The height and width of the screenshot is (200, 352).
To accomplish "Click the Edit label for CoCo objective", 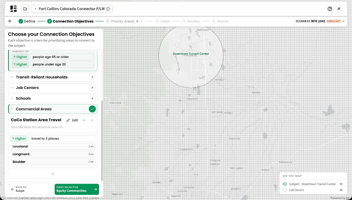I will [x=75, y=120].
